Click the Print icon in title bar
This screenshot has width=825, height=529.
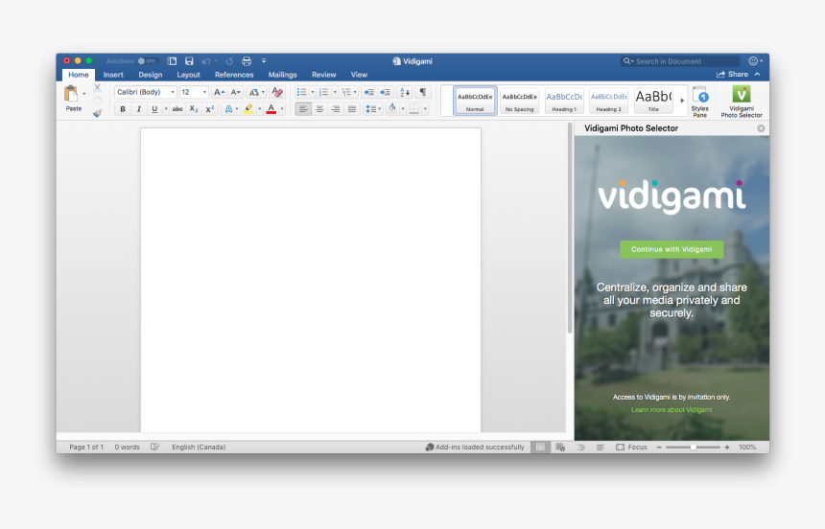pyautogui.click(x=247, y=61)
